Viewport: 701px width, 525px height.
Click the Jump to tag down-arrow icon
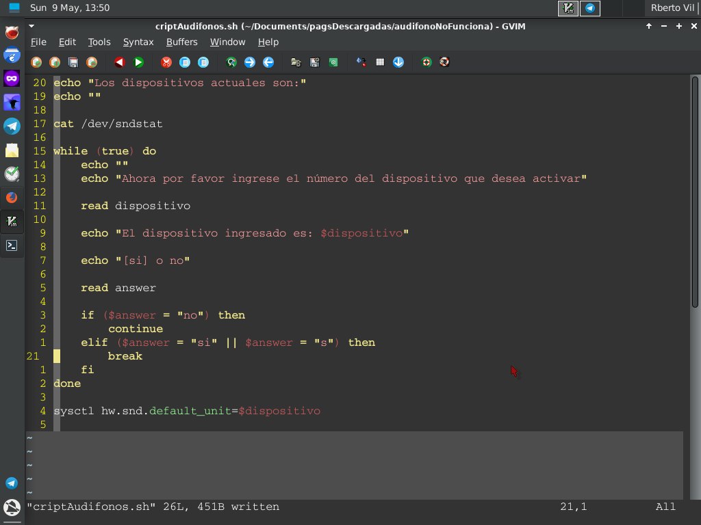398,62
